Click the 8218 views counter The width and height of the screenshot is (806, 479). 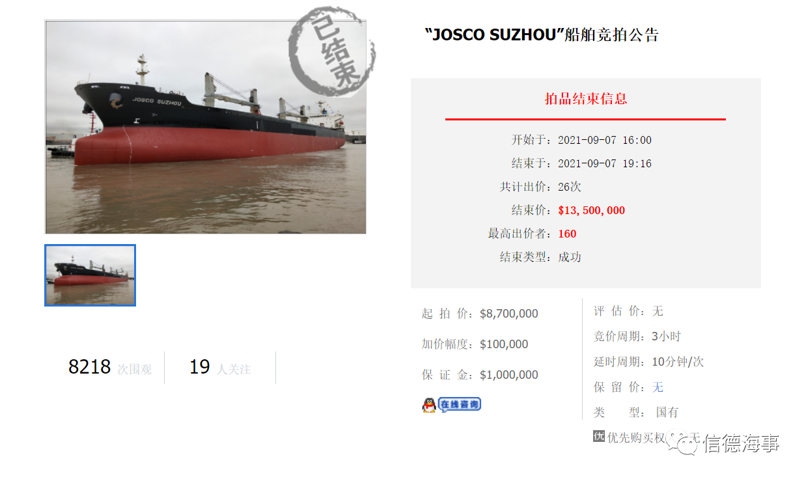90,367
